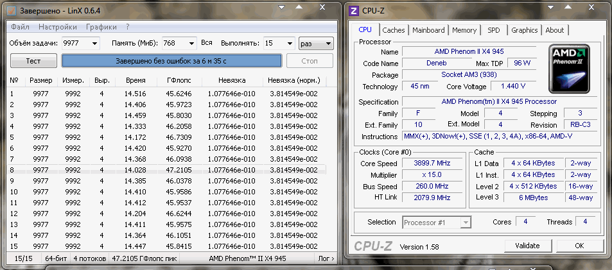612x270 pixels.
Task: Select result row with 46.7309 GFlops
Action: [167, 137]
